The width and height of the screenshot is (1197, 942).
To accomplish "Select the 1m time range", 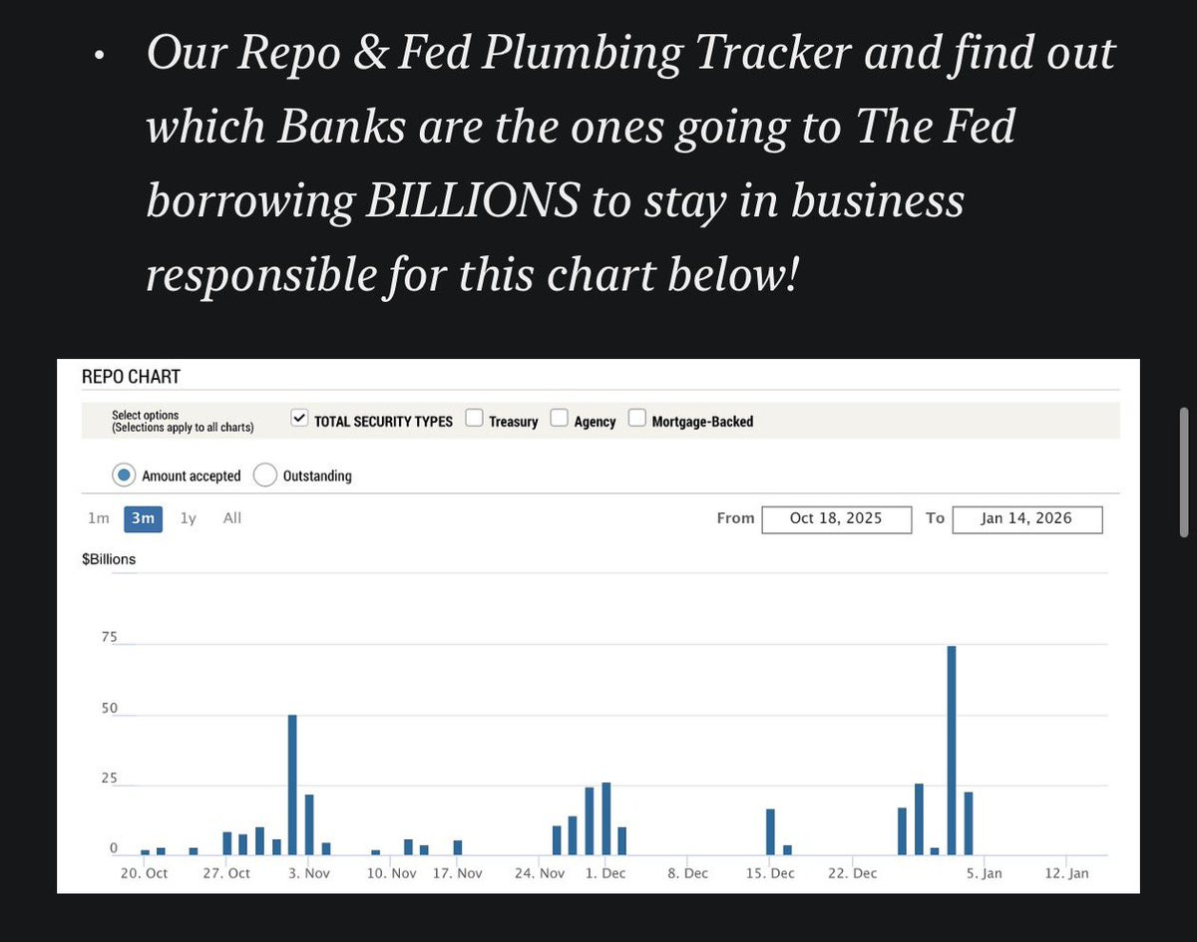I will pyautogui.click(x=98, y=518).
